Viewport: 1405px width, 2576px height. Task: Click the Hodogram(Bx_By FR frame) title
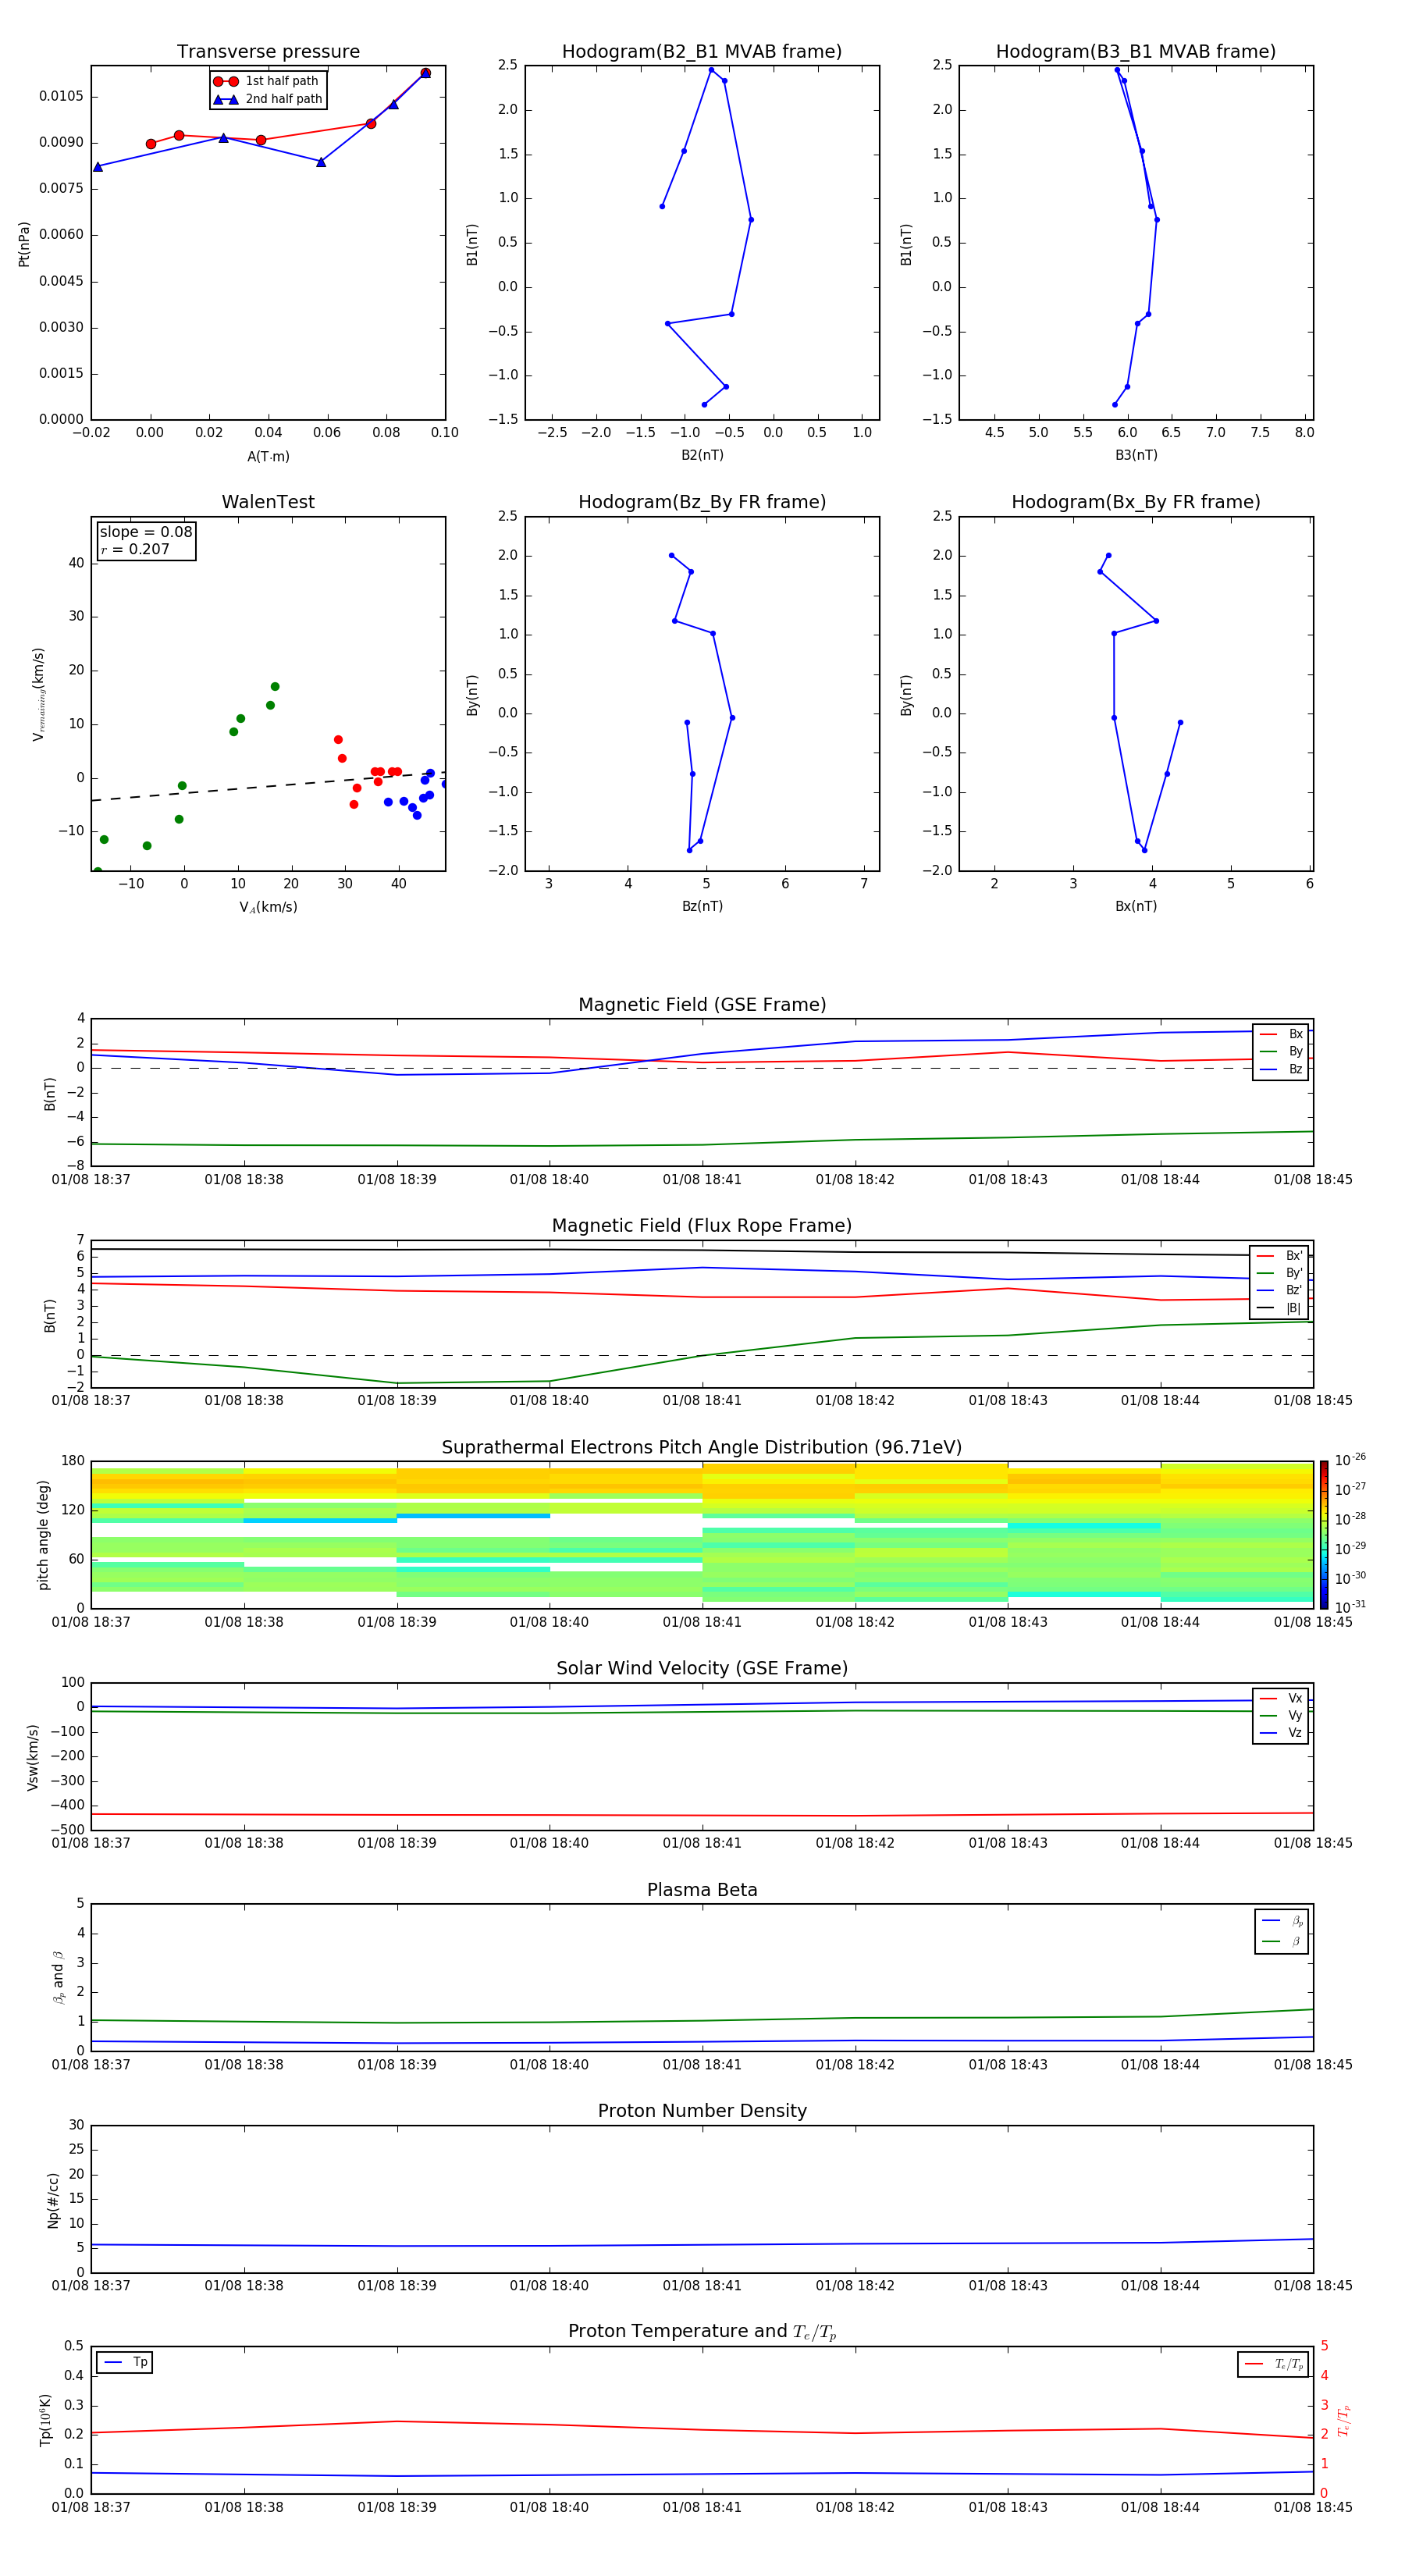tap(1136, 502)
